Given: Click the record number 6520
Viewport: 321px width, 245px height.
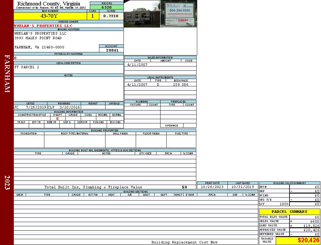Looking at the screenshot, I should coord(107,7).
